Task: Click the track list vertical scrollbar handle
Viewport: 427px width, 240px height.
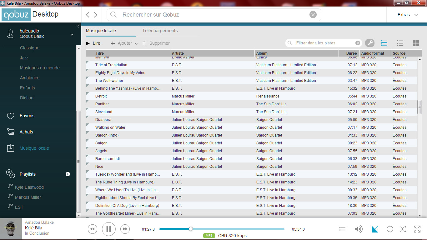Action: point(420,107)
